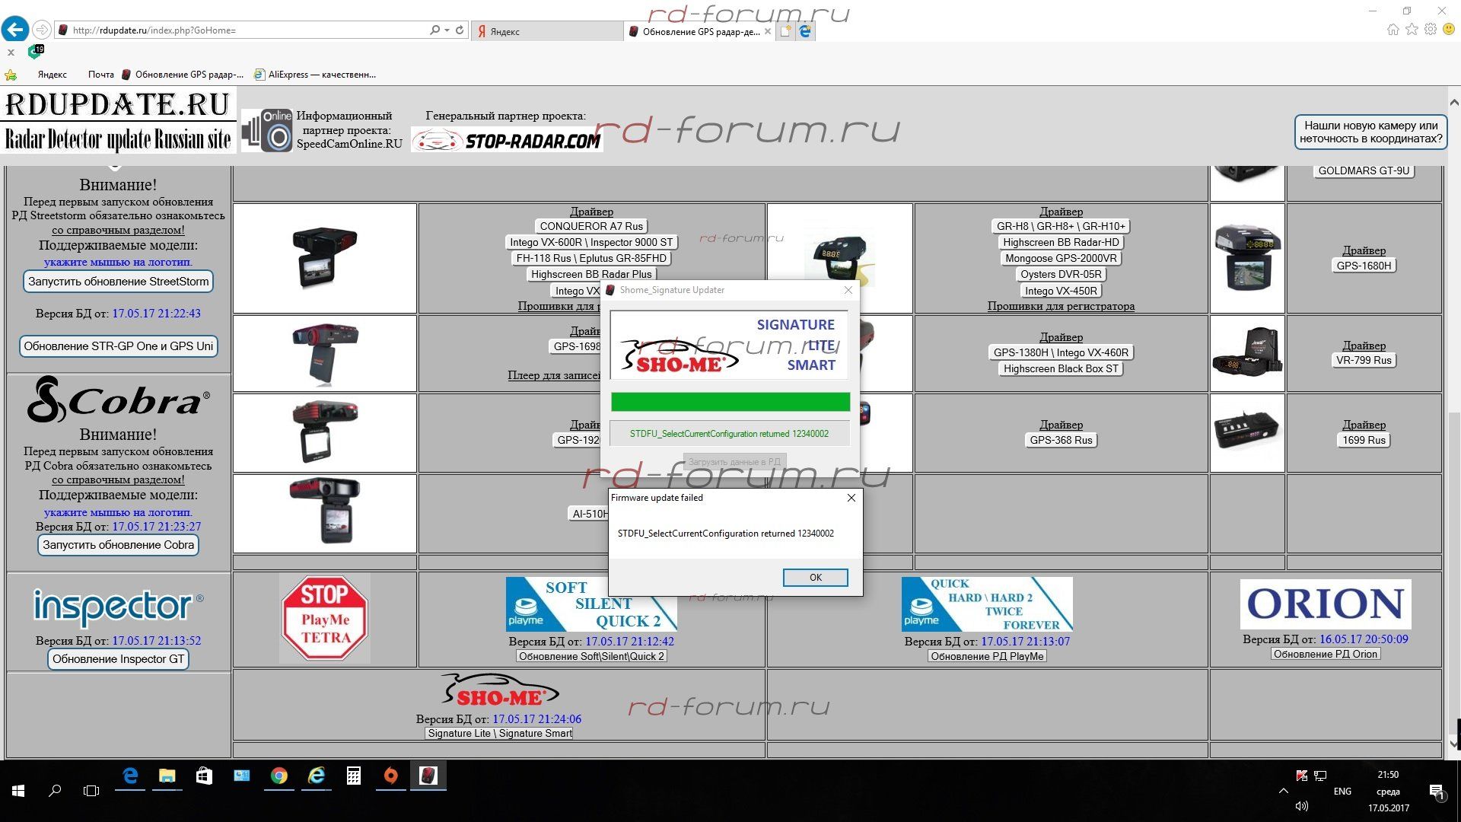The height and width of the screenshot is (822, 1461).
Task: Click the GPS-1680H button
Action: point(1364,266)
